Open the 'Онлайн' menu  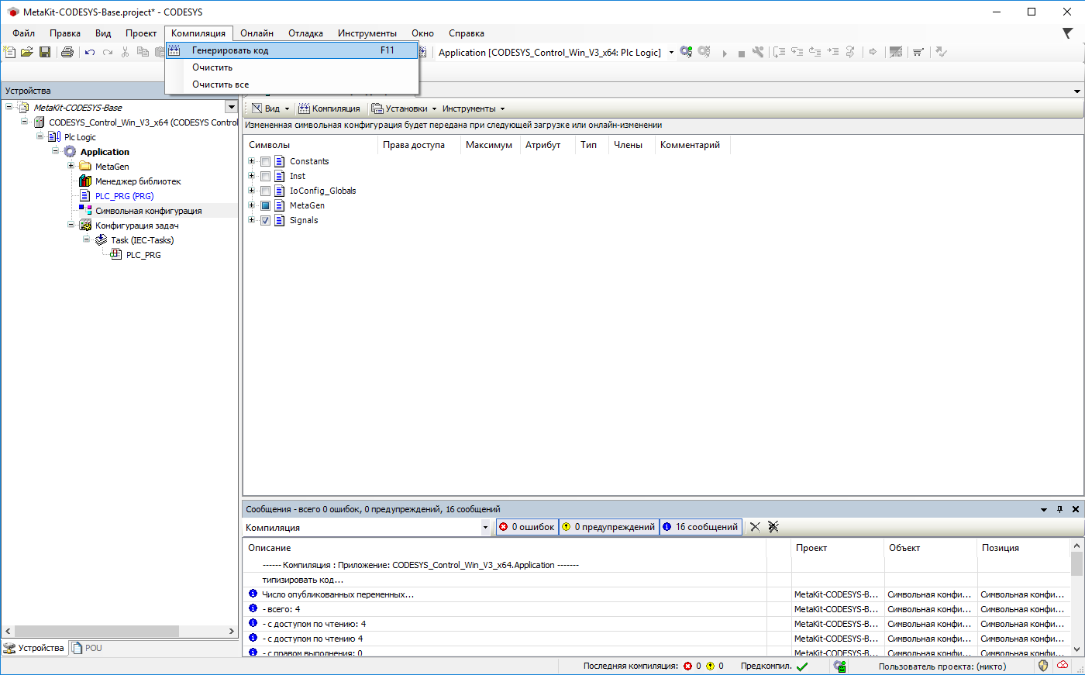257,33
